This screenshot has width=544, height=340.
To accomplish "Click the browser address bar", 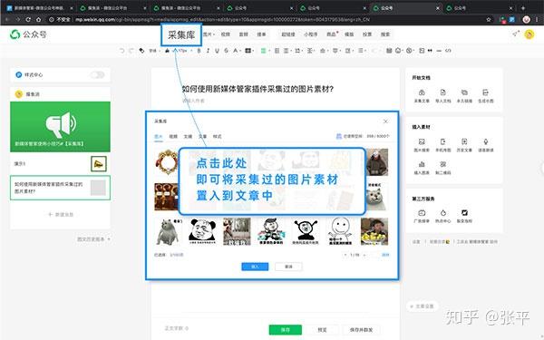I will pyautogui.click(x=264, y=19).
